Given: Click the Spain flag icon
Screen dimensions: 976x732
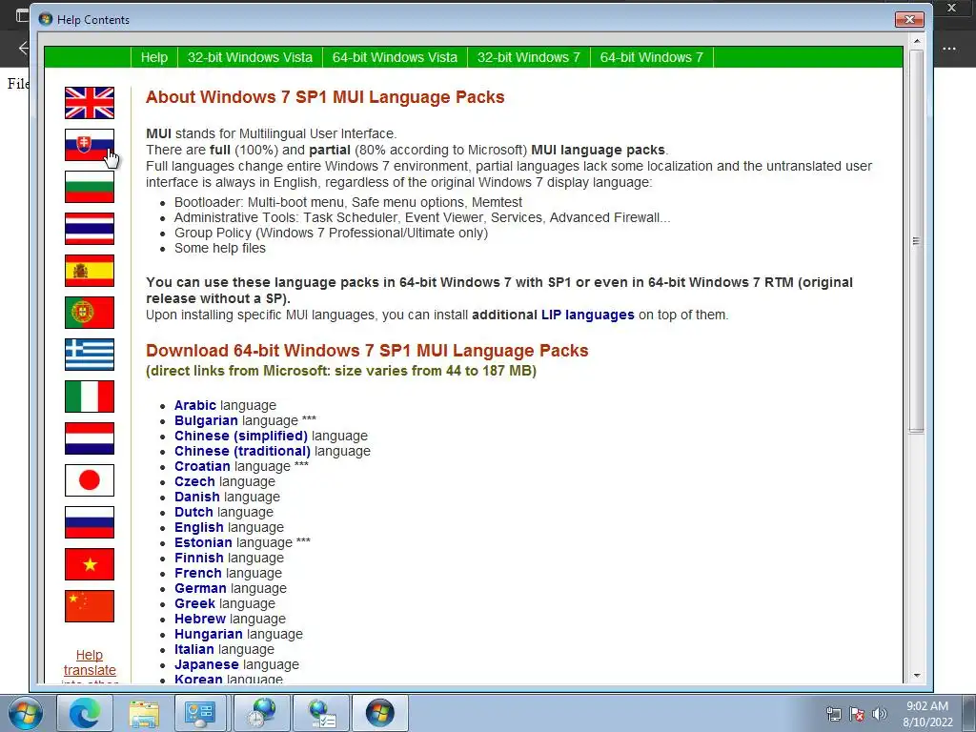Looking at the screenshot, I should [x=90, y=271].
